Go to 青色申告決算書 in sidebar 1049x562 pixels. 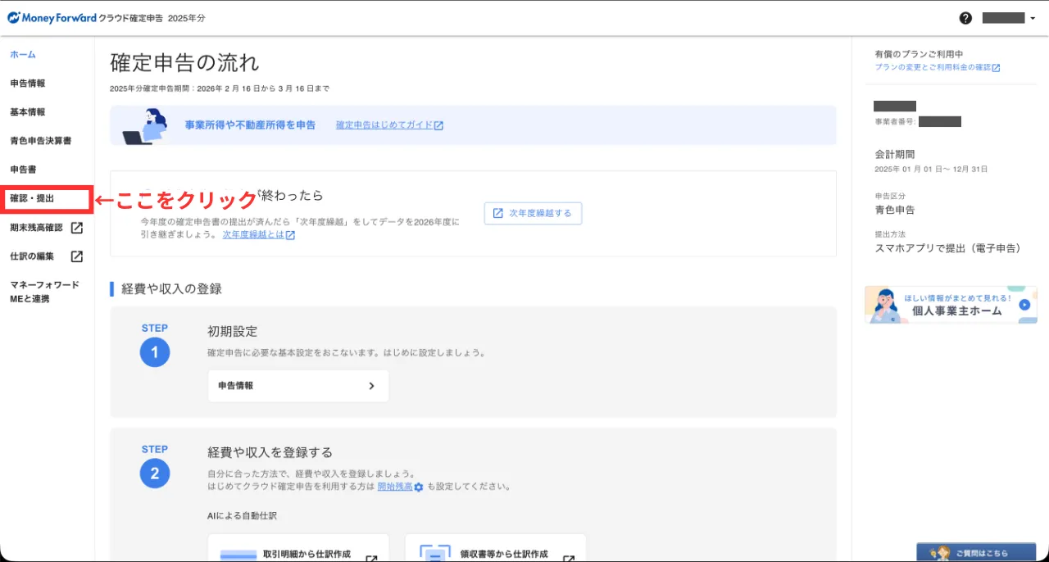tap(40, 141)
